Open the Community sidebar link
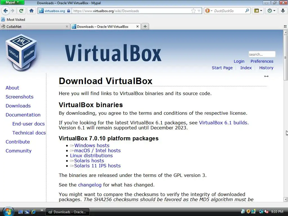The image size is (288, 216). pos(19,151)
